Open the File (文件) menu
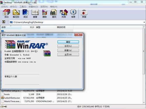This screenshot has height=109, width=146. 4,7
